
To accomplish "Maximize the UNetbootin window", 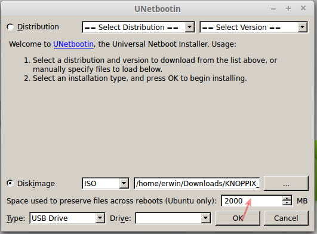I will click(288, 8).
